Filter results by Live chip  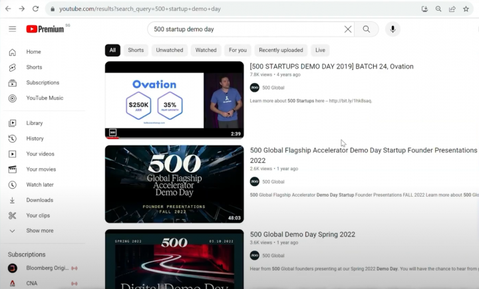point(320,50)
